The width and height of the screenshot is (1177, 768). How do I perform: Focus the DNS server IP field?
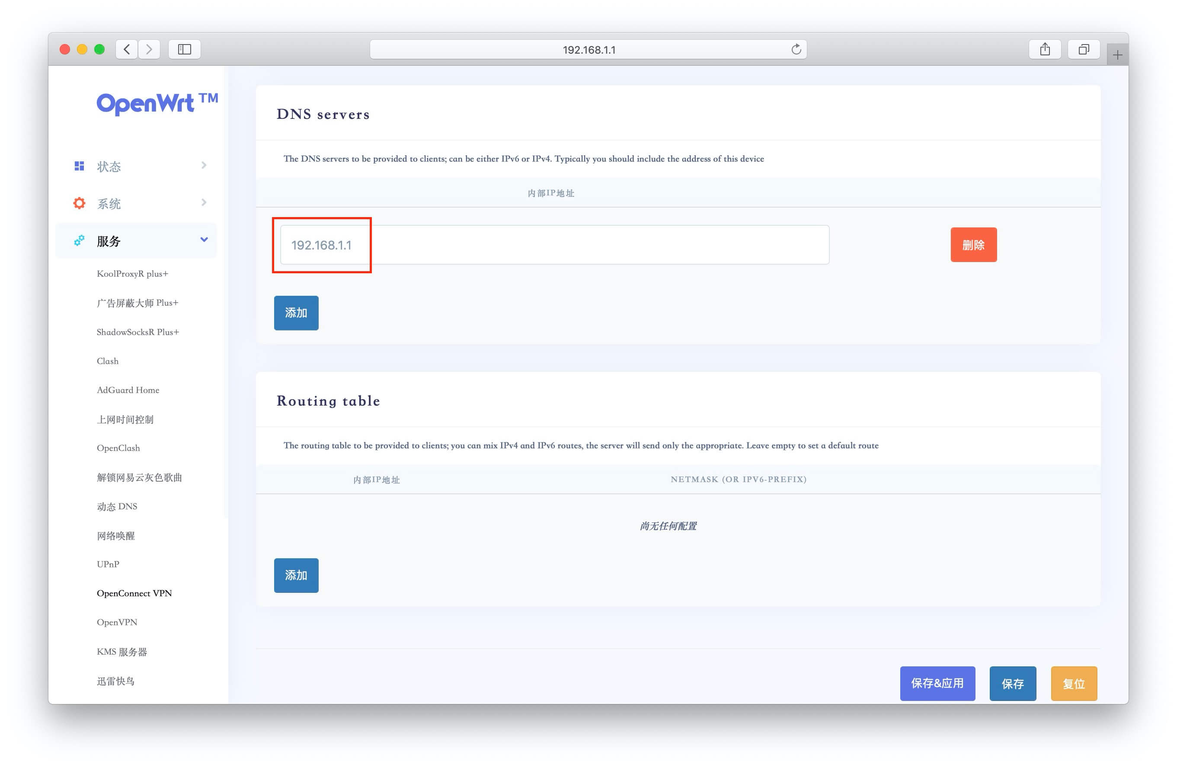(x=554, y=245)
